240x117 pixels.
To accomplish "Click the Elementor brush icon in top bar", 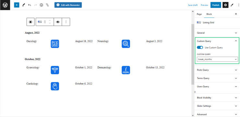I will pyautogui.click(x=232, y=5).
